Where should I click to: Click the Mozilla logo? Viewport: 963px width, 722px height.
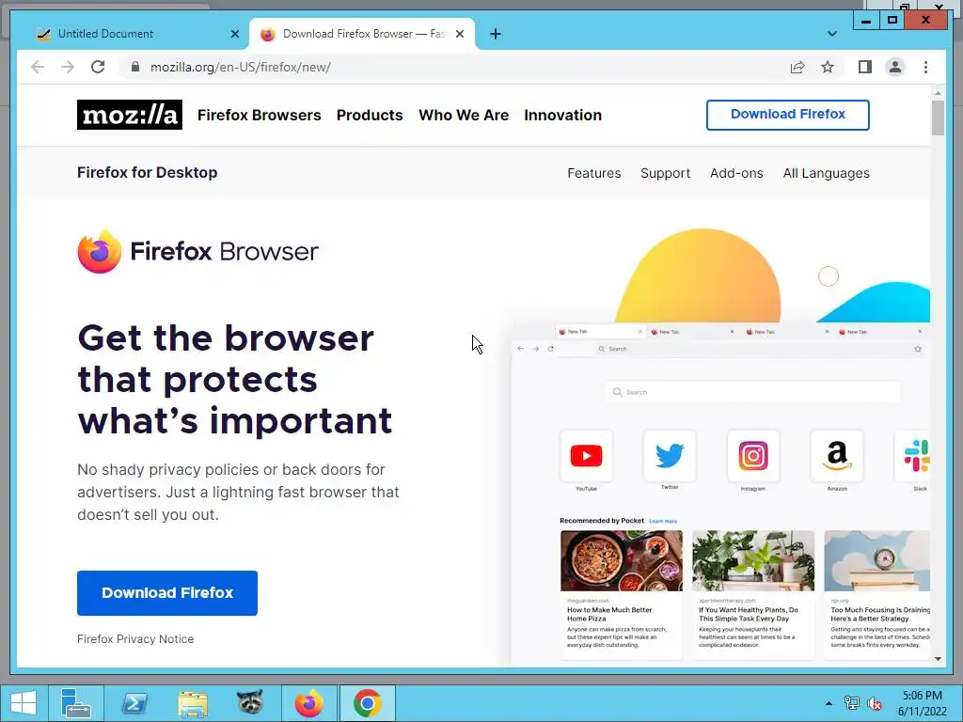pyautogui.click(x=130, y=115)
